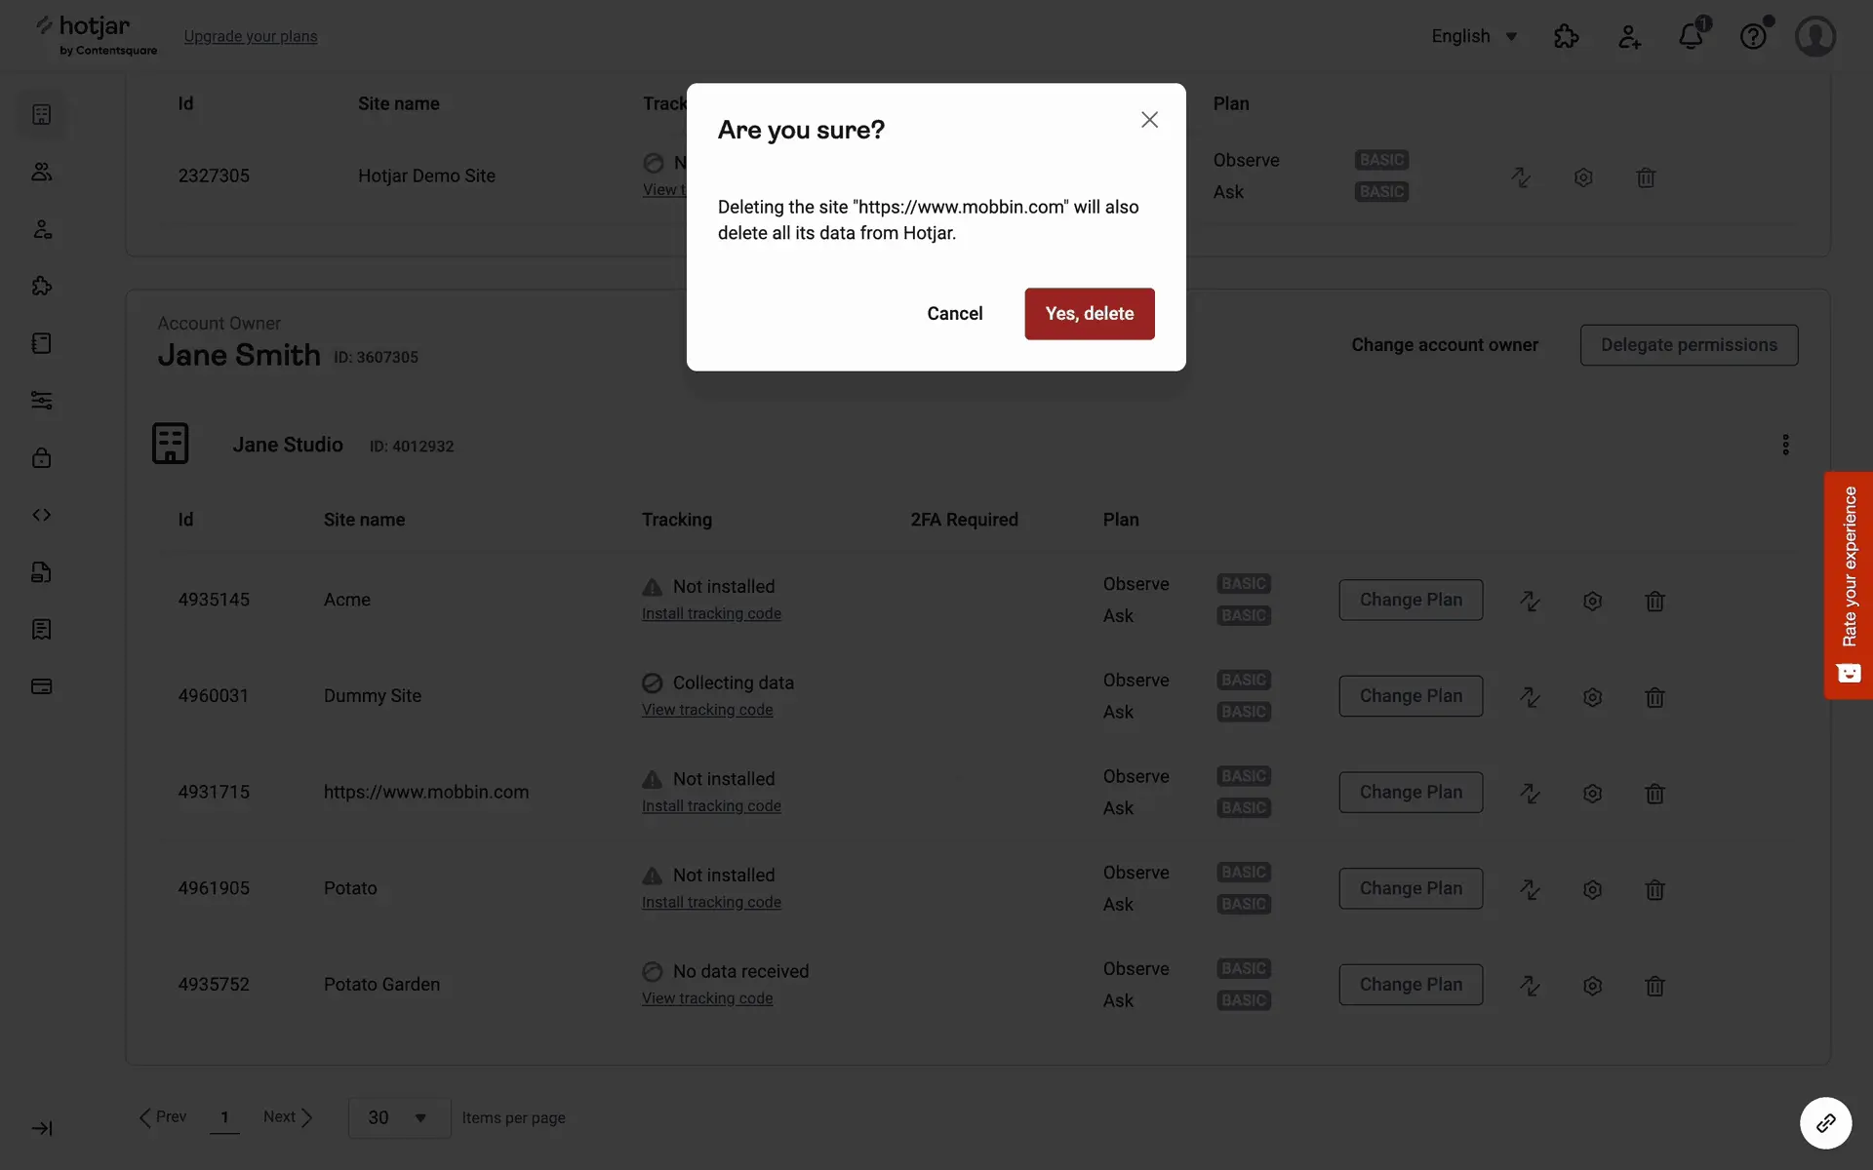Open integrations puzzle icon in header

point(1566,37)
